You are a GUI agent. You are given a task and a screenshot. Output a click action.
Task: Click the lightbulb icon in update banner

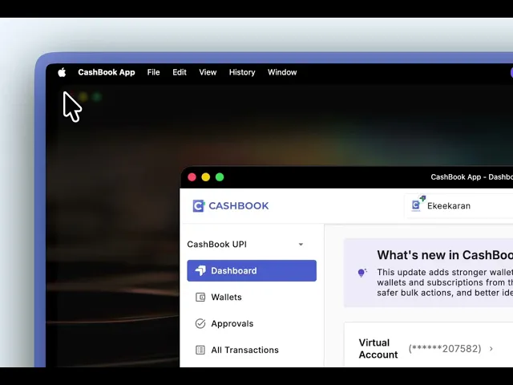362,273
